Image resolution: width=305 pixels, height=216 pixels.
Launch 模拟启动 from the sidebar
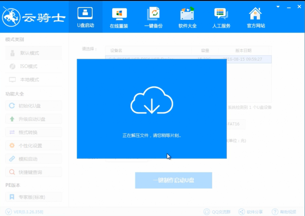33,159
